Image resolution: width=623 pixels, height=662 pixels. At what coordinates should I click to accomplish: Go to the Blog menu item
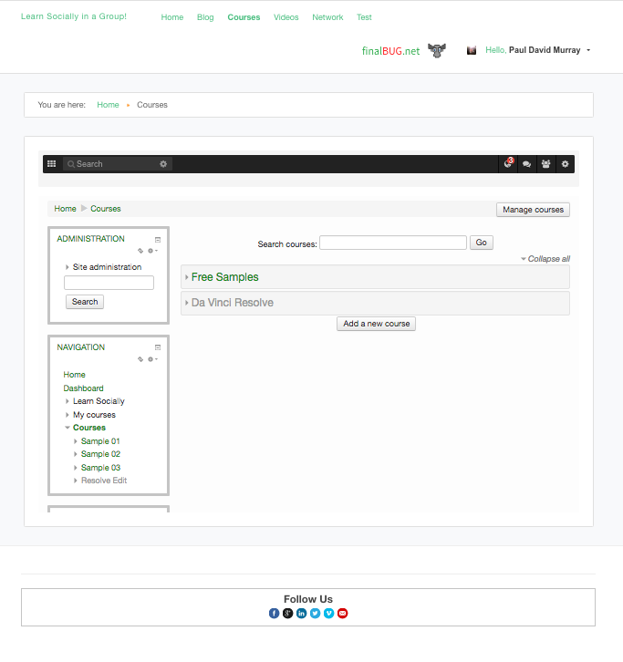[205, 17]
